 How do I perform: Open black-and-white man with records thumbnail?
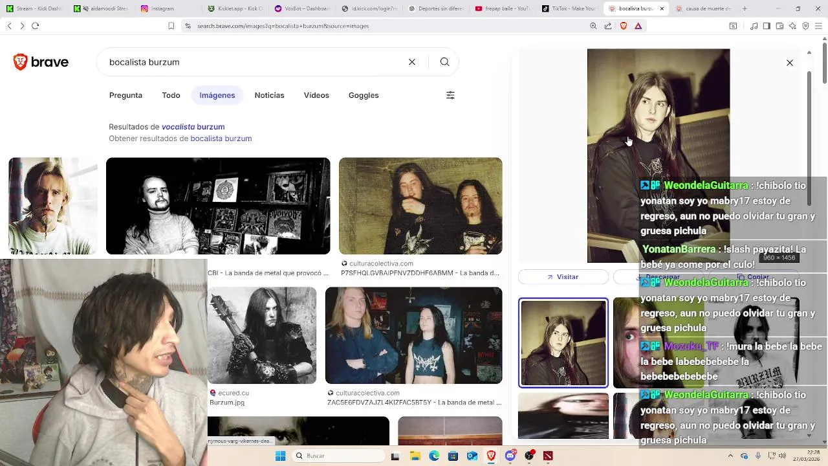pyautogui.click(x=218, y=206)
